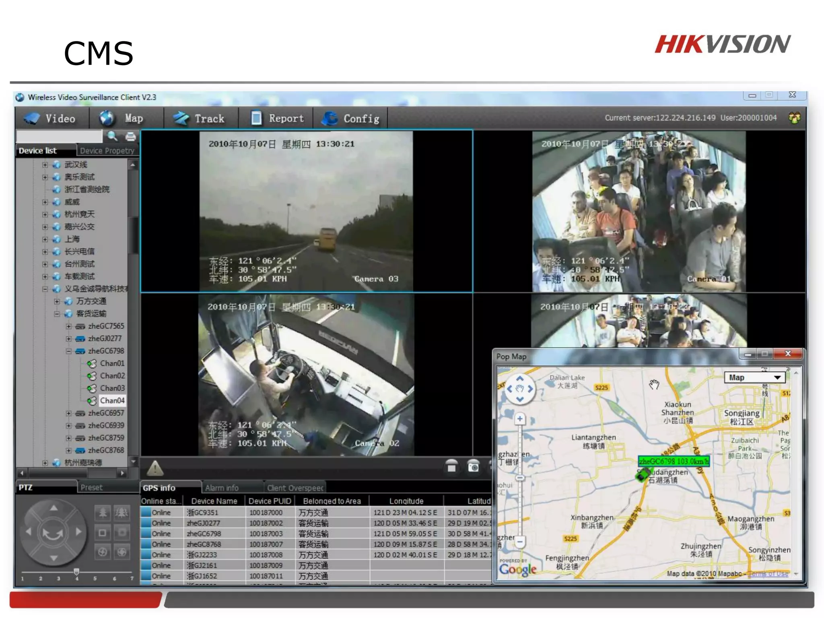Open the Map type dropdown in Pop Map

(777, 377)
